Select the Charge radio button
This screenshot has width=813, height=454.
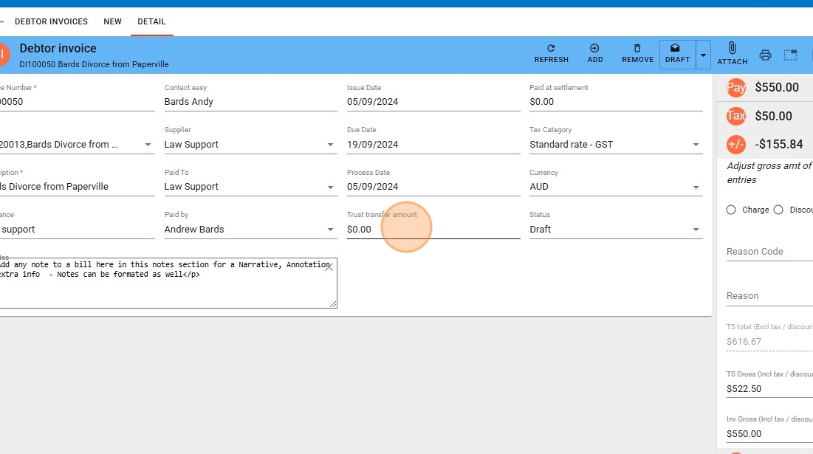[x=731, y=210]
